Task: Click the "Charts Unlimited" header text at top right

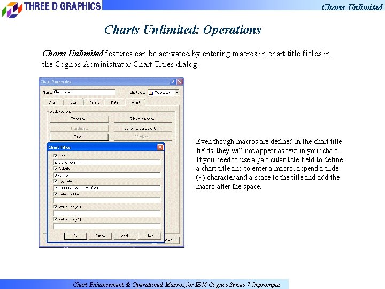Action: (x=352, y=7)
